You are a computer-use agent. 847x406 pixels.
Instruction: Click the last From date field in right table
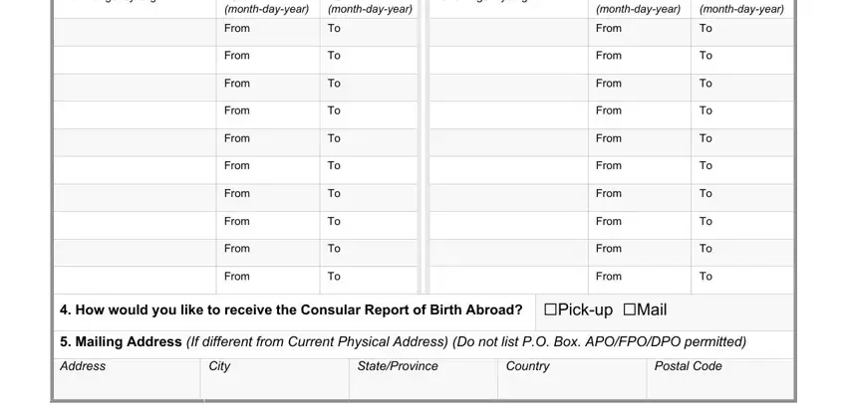[x=640, y=281]
